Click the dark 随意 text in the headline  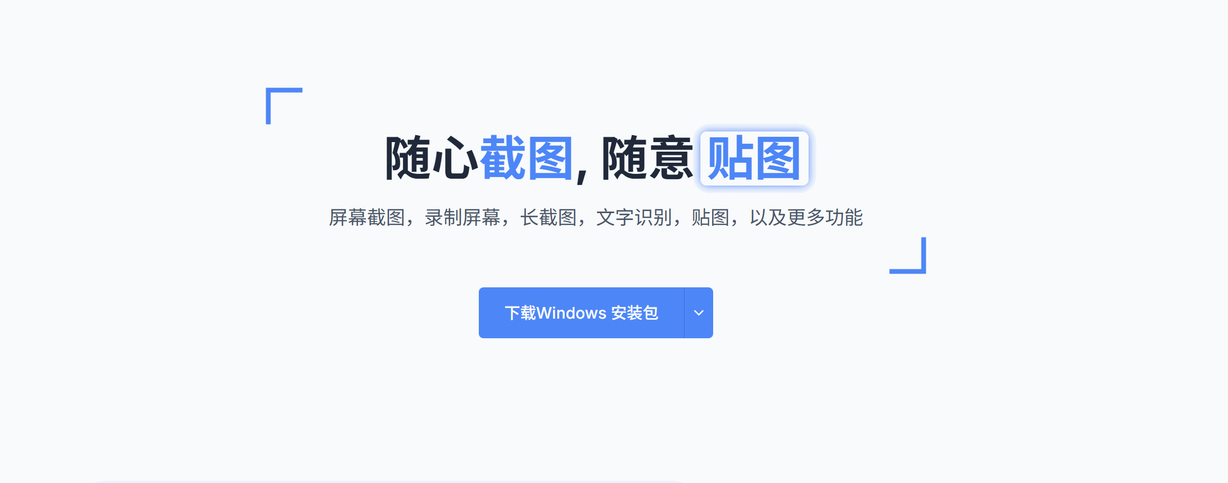(x=647, y=158)
